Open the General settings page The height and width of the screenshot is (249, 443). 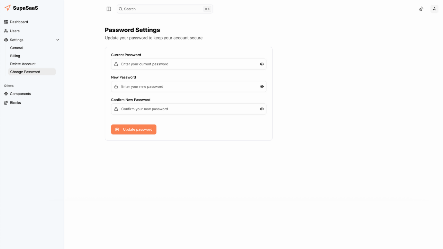coord(17,48)
